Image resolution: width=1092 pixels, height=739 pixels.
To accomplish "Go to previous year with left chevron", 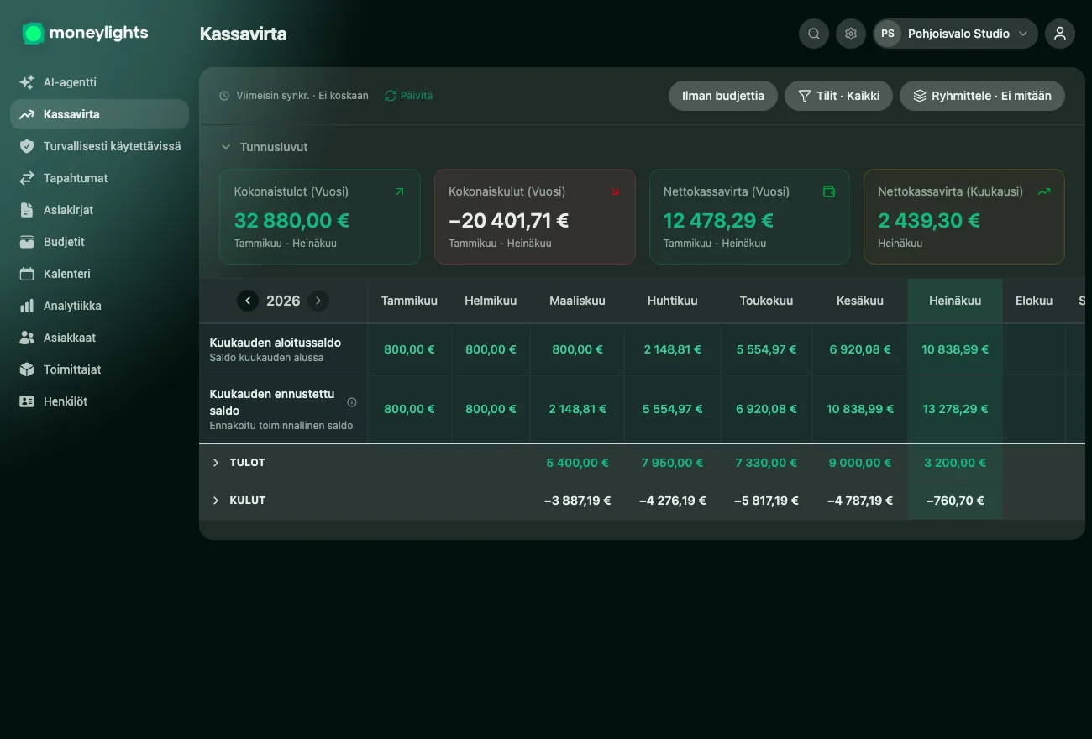I will tap(248, 301).
